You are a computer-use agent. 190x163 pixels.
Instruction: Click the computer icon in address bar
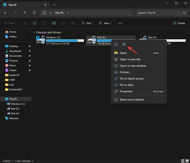pos(44,13)
